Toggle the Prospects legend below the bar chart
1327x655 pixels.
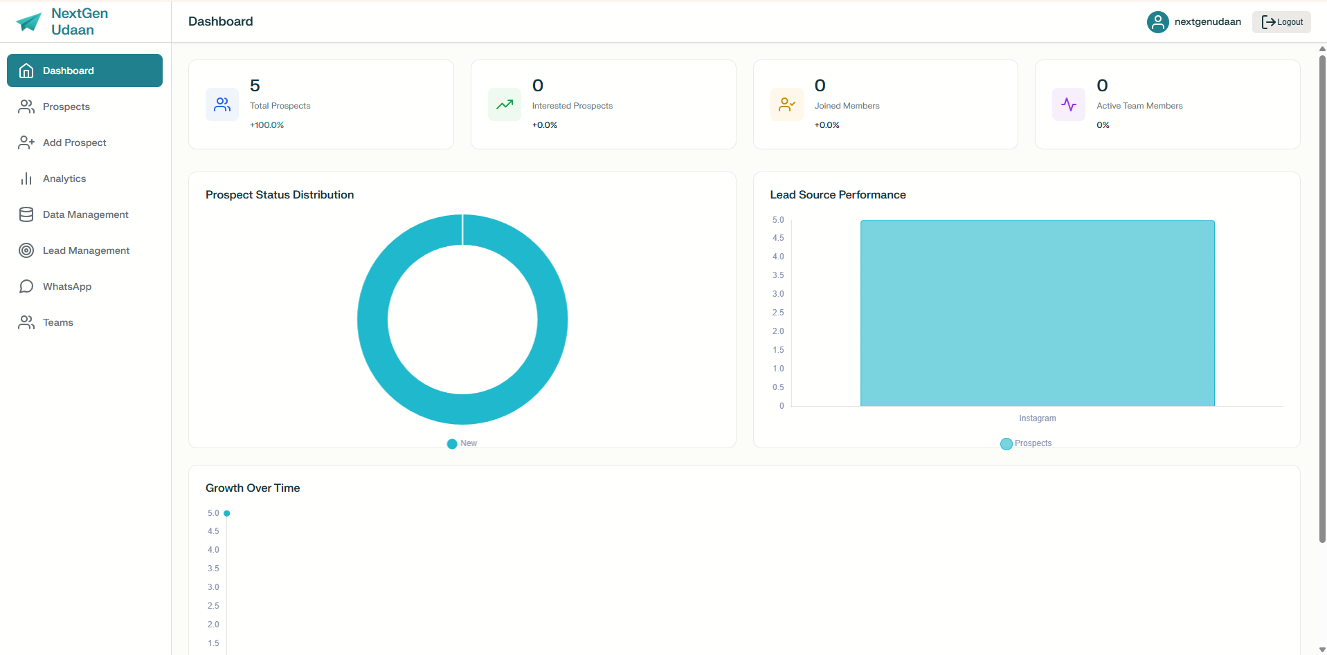coord(1026,443)
